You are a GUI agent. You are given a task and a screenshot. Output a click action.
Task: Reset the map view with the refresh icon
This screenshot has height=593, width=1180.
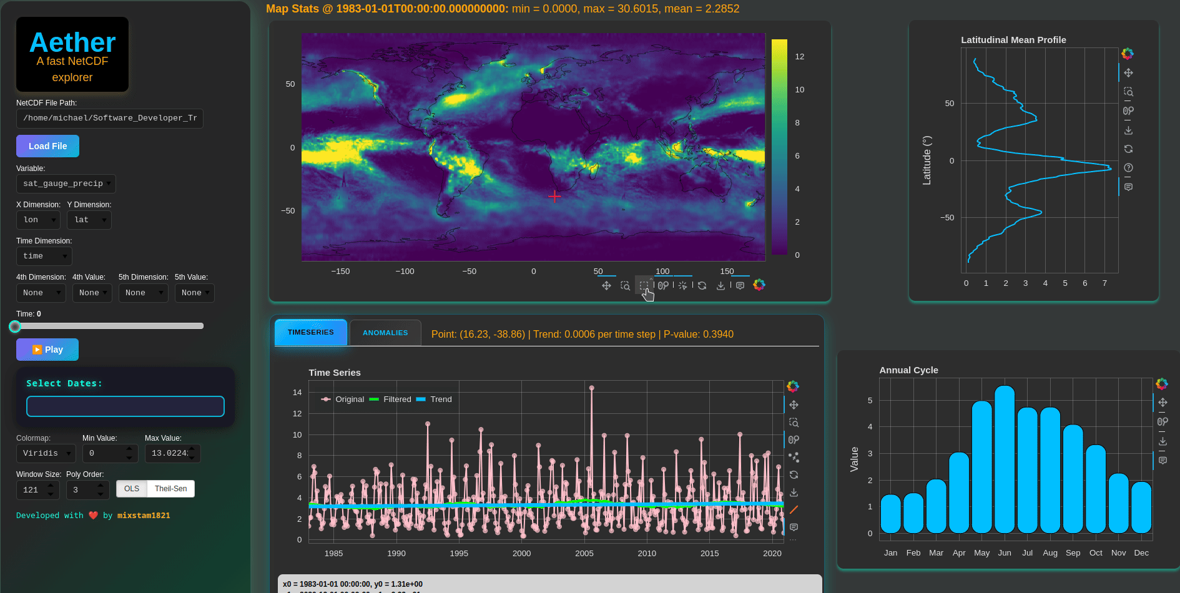[x=702, y=285]
